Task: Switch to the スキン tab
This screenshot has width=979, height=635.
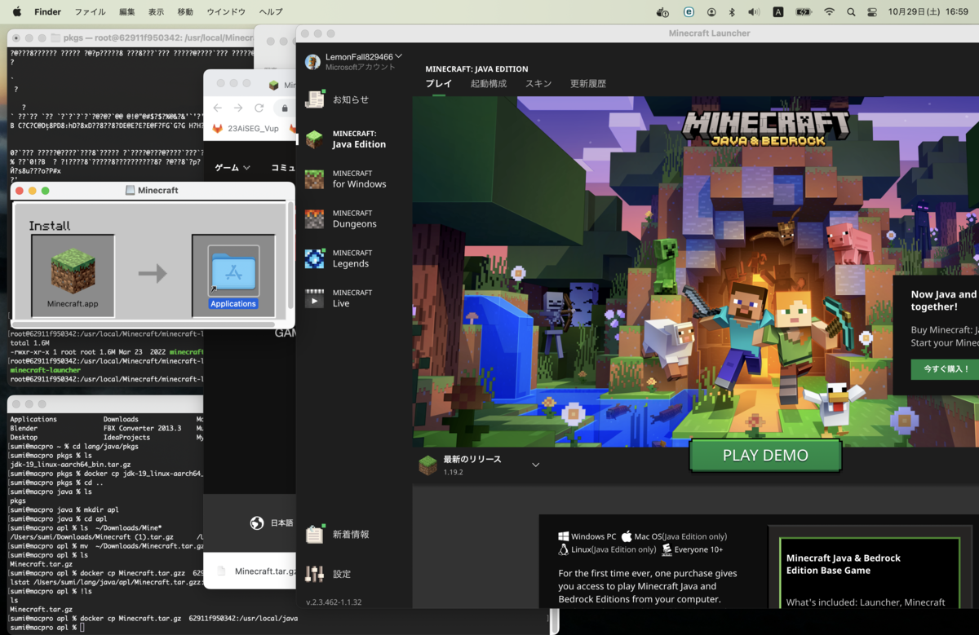Action: pyautogui.click(x=538, y=84)
